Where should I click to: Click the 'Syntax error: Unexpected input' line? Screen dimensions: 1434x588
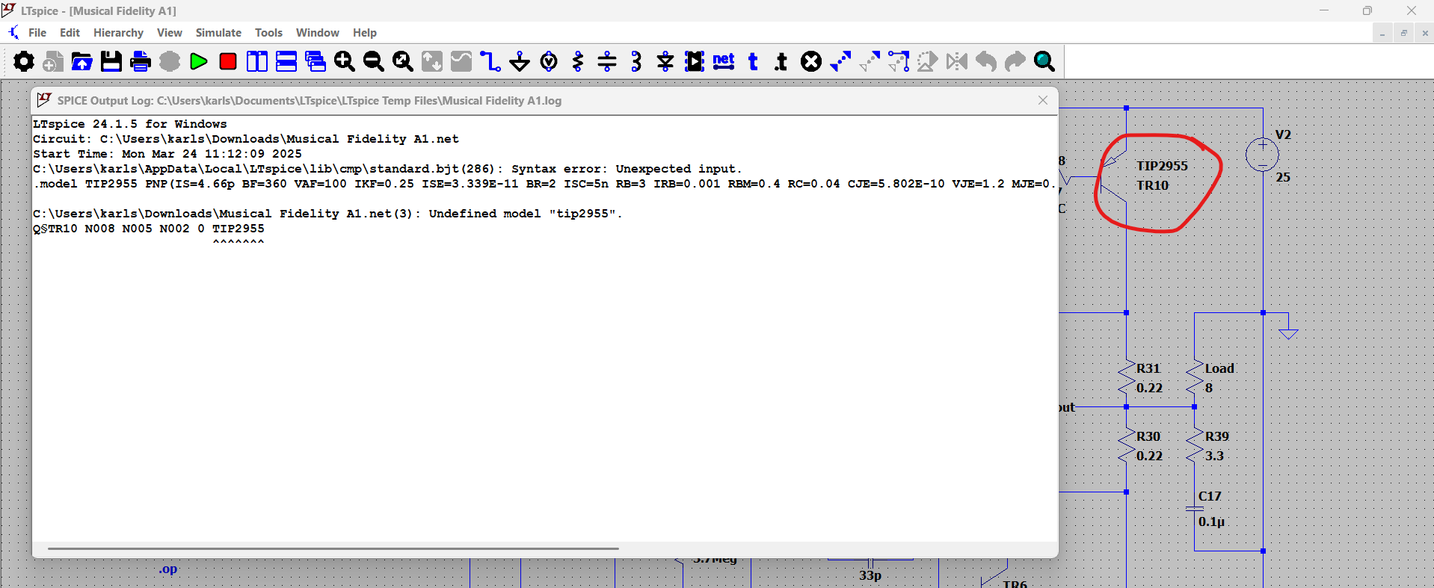coord(387,169)
